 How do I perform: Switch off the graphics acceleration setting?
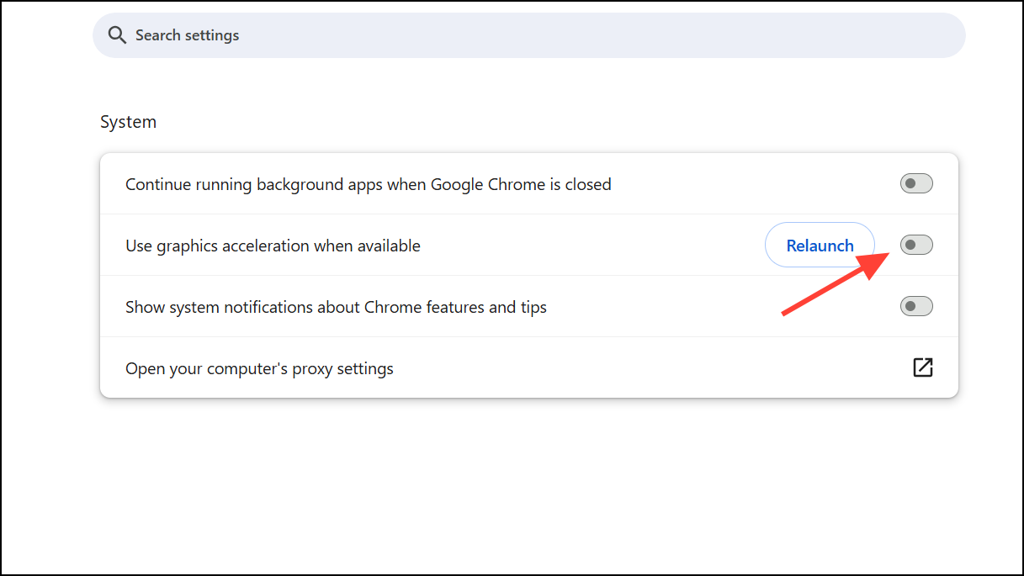(x=915, y=245)
